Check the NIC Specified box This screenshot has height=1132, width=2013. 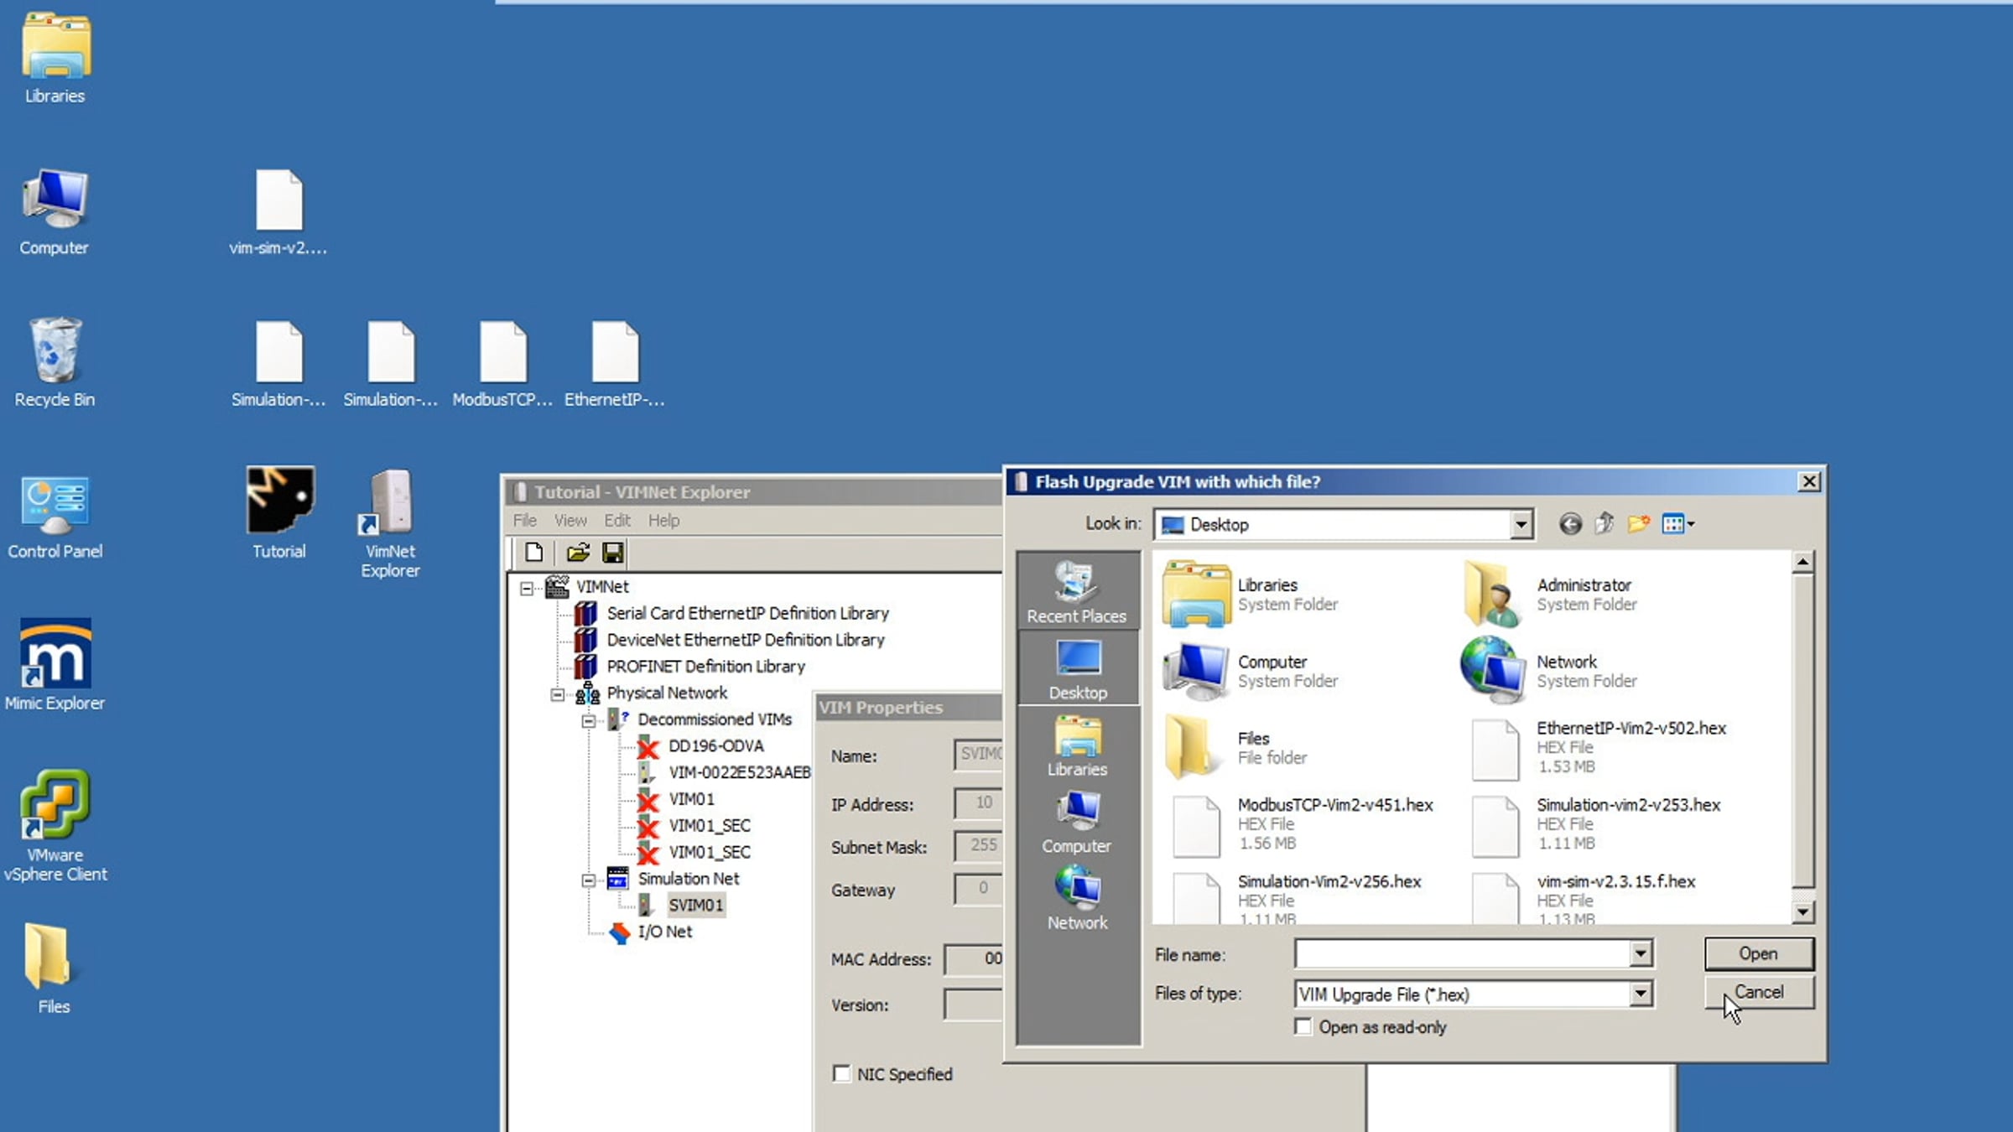point(841,1074)
